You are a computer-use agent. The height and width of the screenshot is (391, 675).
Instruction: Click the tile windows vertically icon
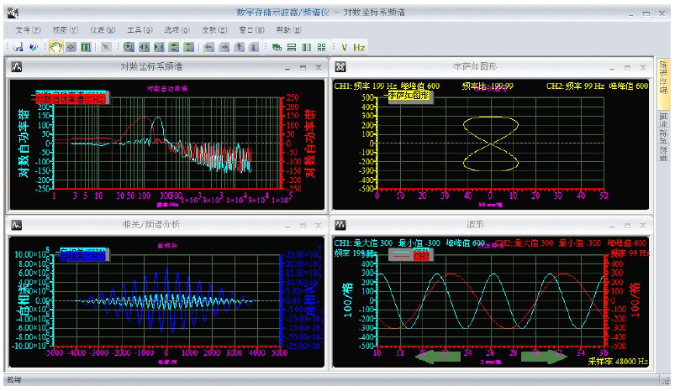point(307,47)
